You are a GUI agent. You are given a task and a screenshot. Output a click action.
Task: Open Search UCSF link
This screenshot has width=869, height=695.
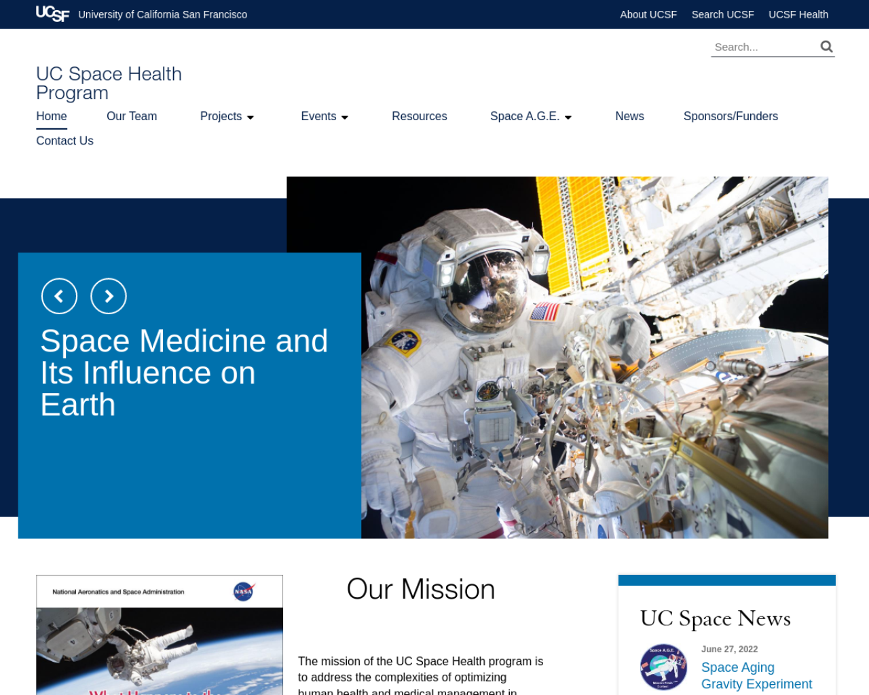(x=722, y=14)
